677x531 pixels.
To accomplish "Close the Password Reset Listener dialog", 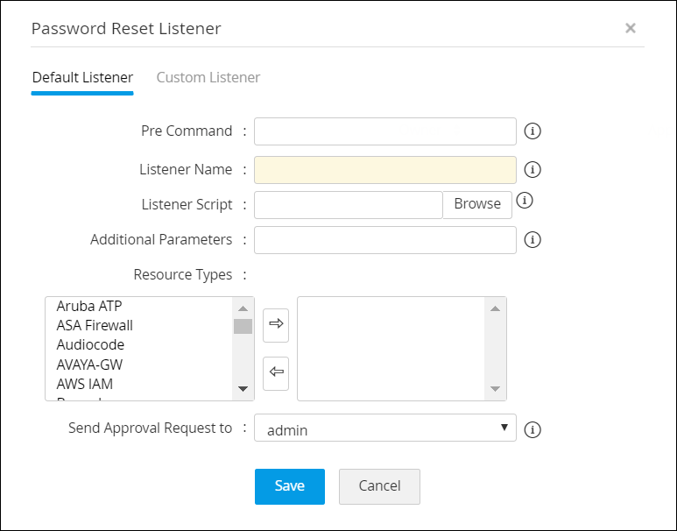I will click(x=631, y=28).
